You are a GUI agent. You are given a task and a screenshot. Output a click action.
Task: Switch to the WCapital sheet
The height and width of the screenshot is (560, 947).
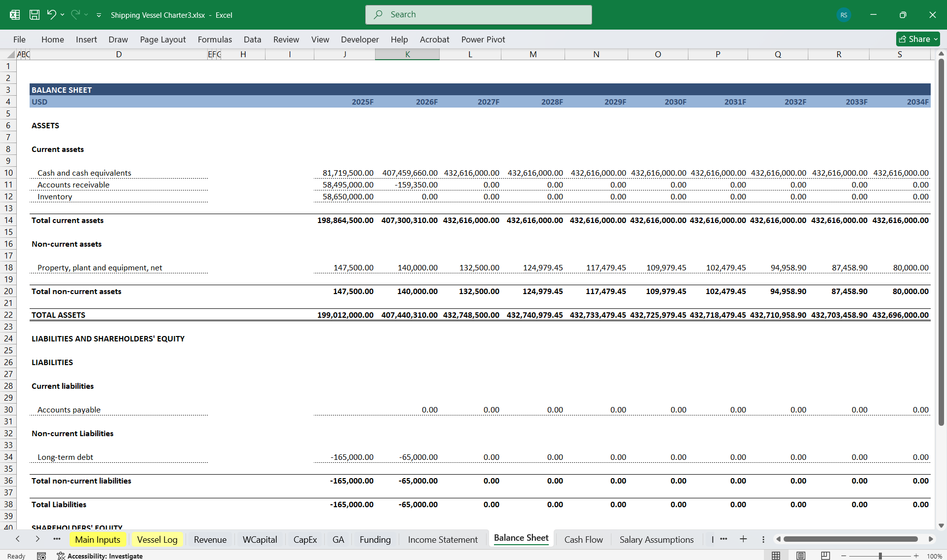click(260, 539)
